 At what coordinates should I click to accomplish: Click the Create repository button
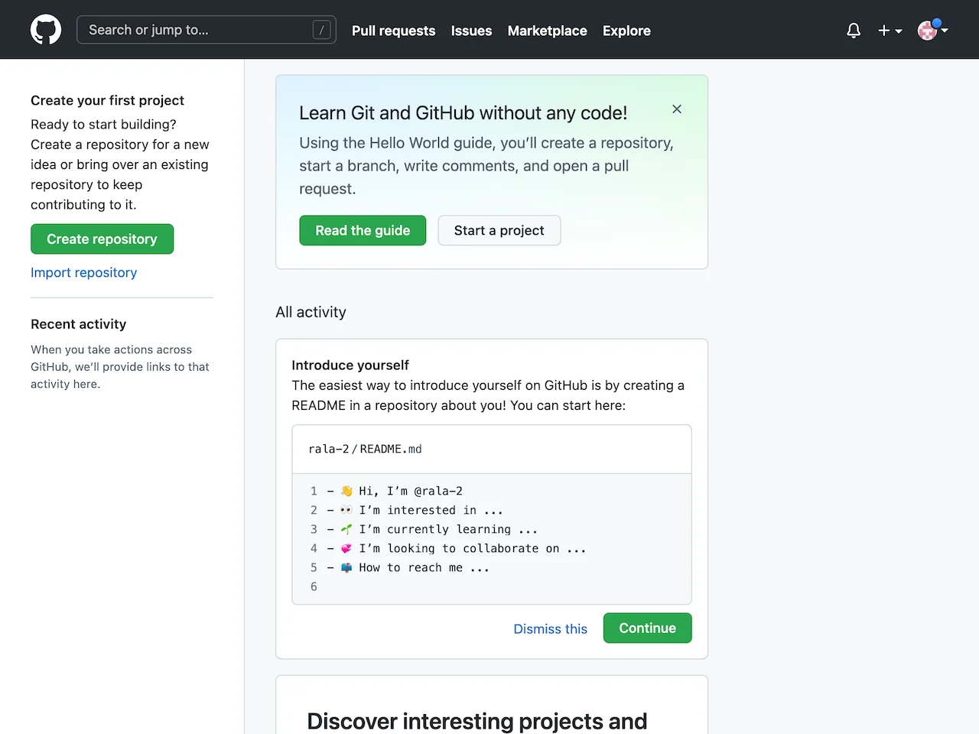pyautogui.click(x=102, y=239)
